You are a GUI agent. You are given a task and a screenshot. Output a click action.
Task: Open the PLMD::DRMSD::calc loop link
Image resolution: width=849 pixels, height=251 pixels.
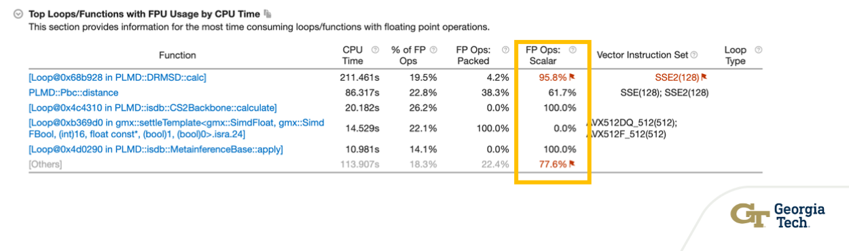tap(117, 77)
